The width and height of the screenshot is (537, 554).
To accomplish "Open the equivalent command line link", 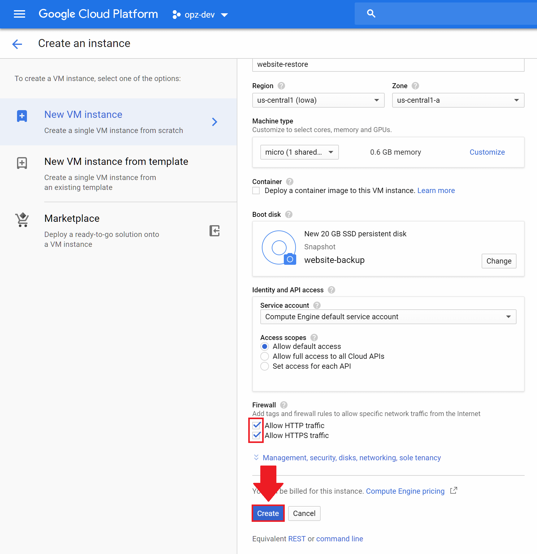I will click(340, 539).
